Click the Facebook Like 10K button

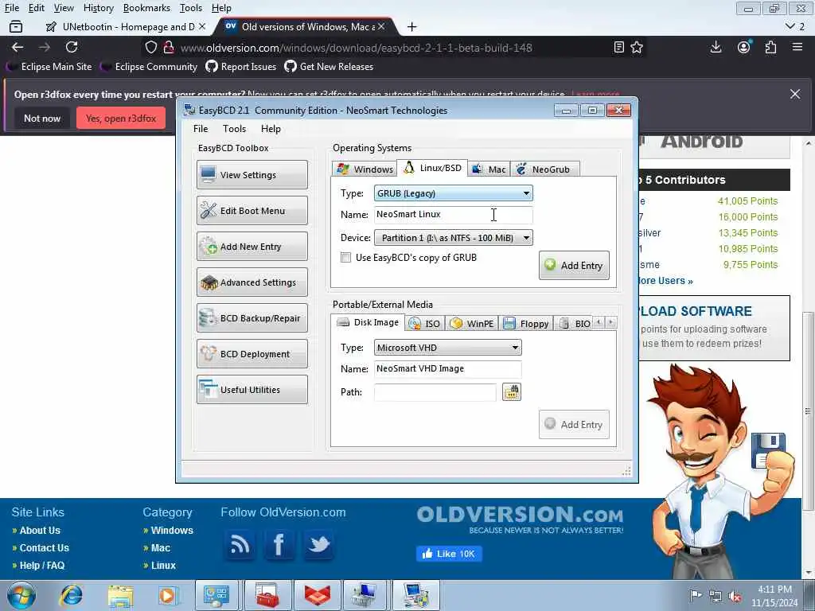[x=449, y=554]
